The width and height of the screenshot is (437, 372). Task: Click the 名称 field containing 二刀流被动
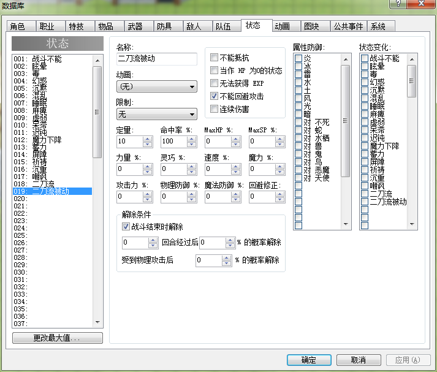pos(157,59)
